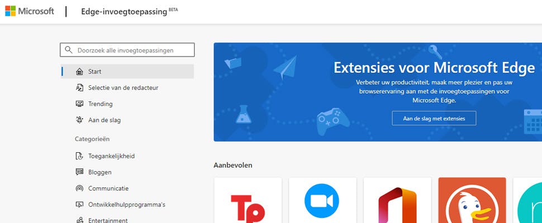Click the 'Extensies voor Microsoft Edge' banner heading
Image resolution: width=542 pixels, height=223 pixels.
[434, 68]
